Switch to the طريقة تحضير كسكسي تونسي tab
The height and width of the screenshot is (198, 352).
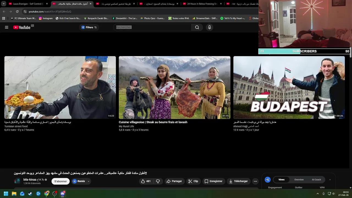pos(116,4)
